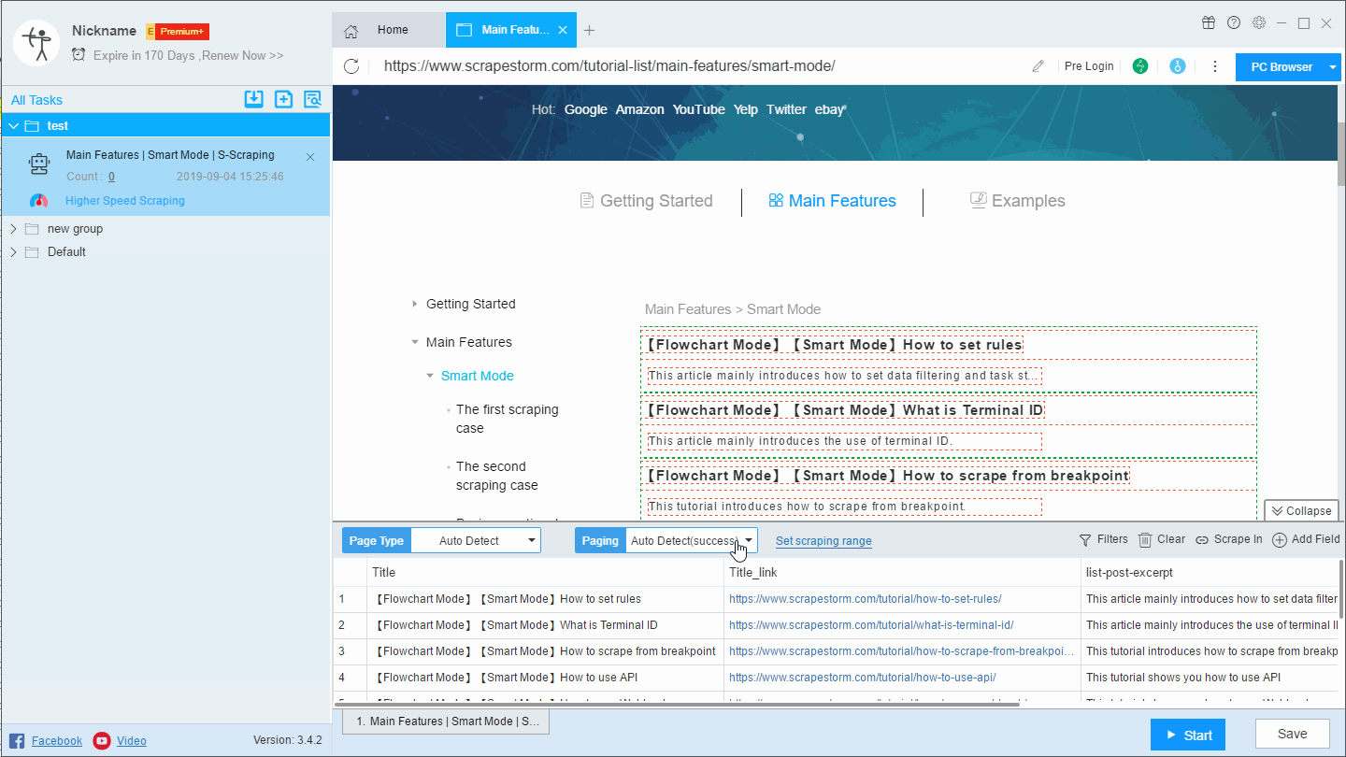
Task: Open settings with the gear icon
Action: coord(1259,23)
